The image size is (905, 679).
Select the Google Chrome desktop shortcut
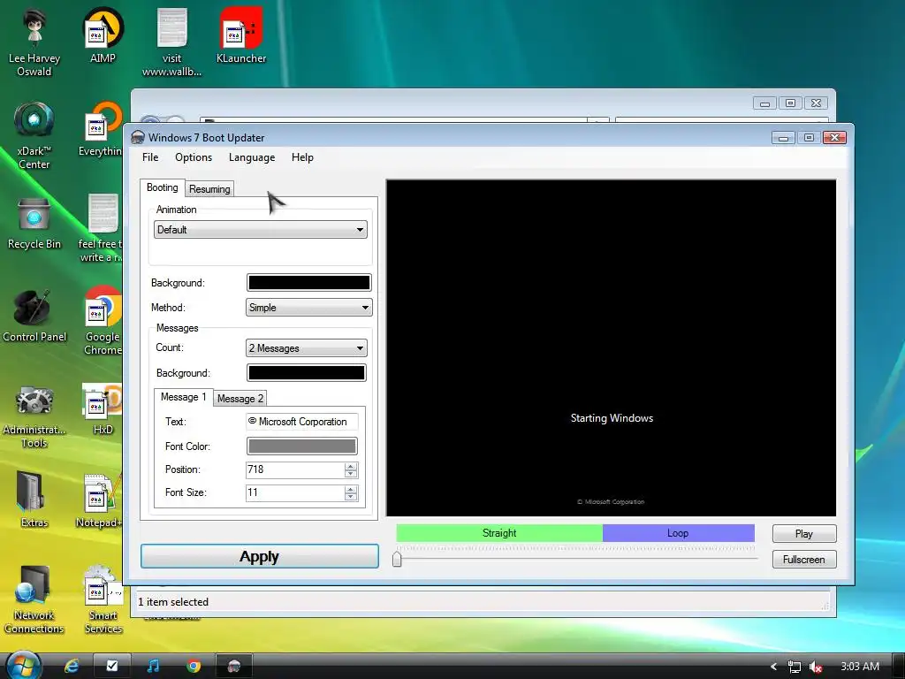click(103, 320)
